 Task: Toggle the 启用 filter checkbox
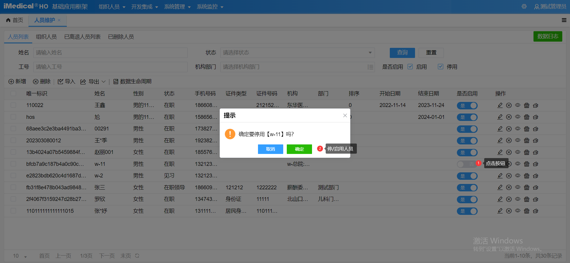click(x=410, y=67)
